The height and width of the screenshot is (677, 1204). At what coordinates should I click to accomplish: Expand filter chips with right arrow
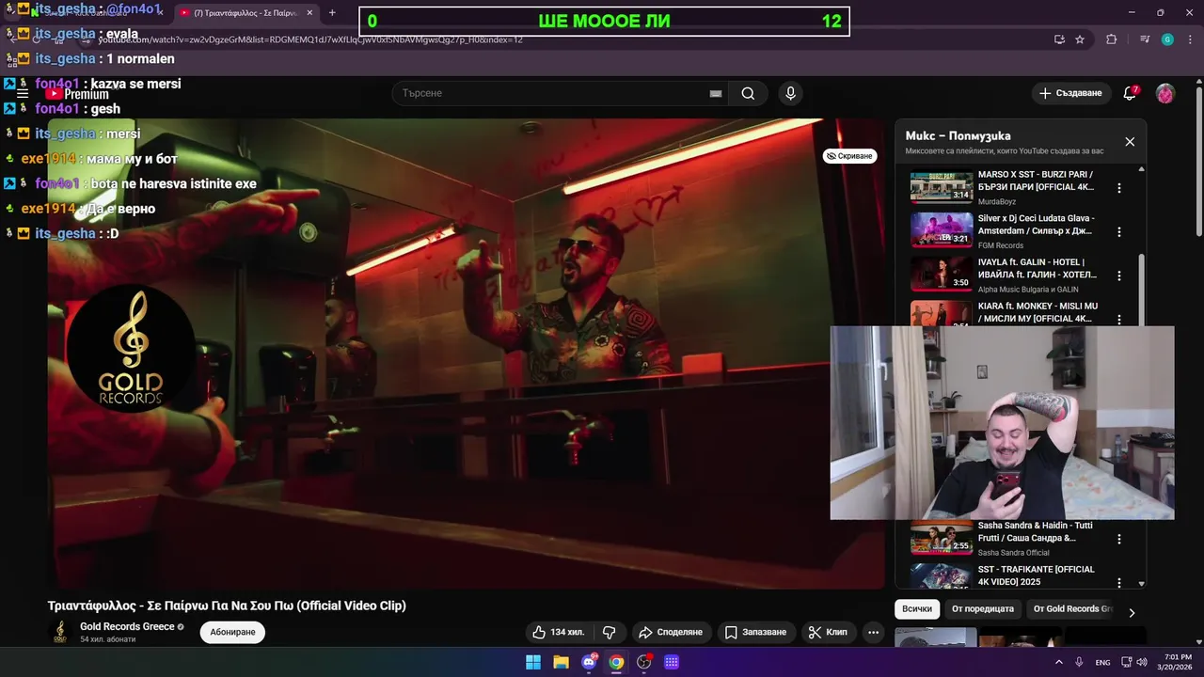pos(1132,612)
